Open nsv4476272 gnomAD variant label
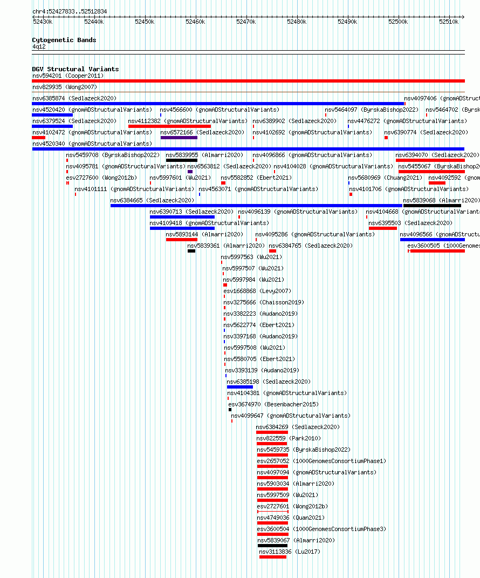 pyautogui.click(x=407, y=121)
